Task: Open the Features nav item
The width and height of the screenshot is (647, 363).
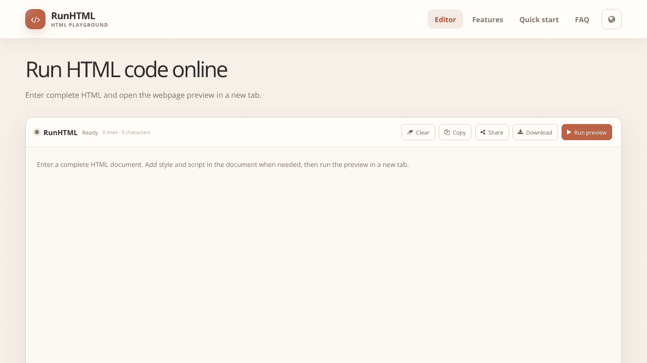Action: click(x=488, y=19)
